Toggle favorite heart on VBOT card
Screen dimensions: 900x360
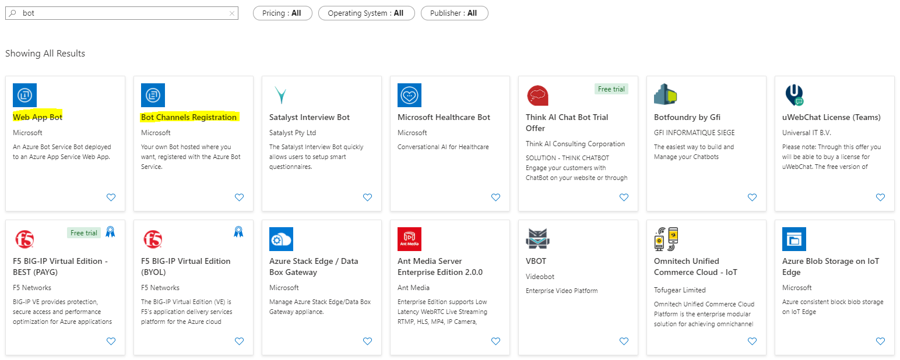tap(624, 341)
